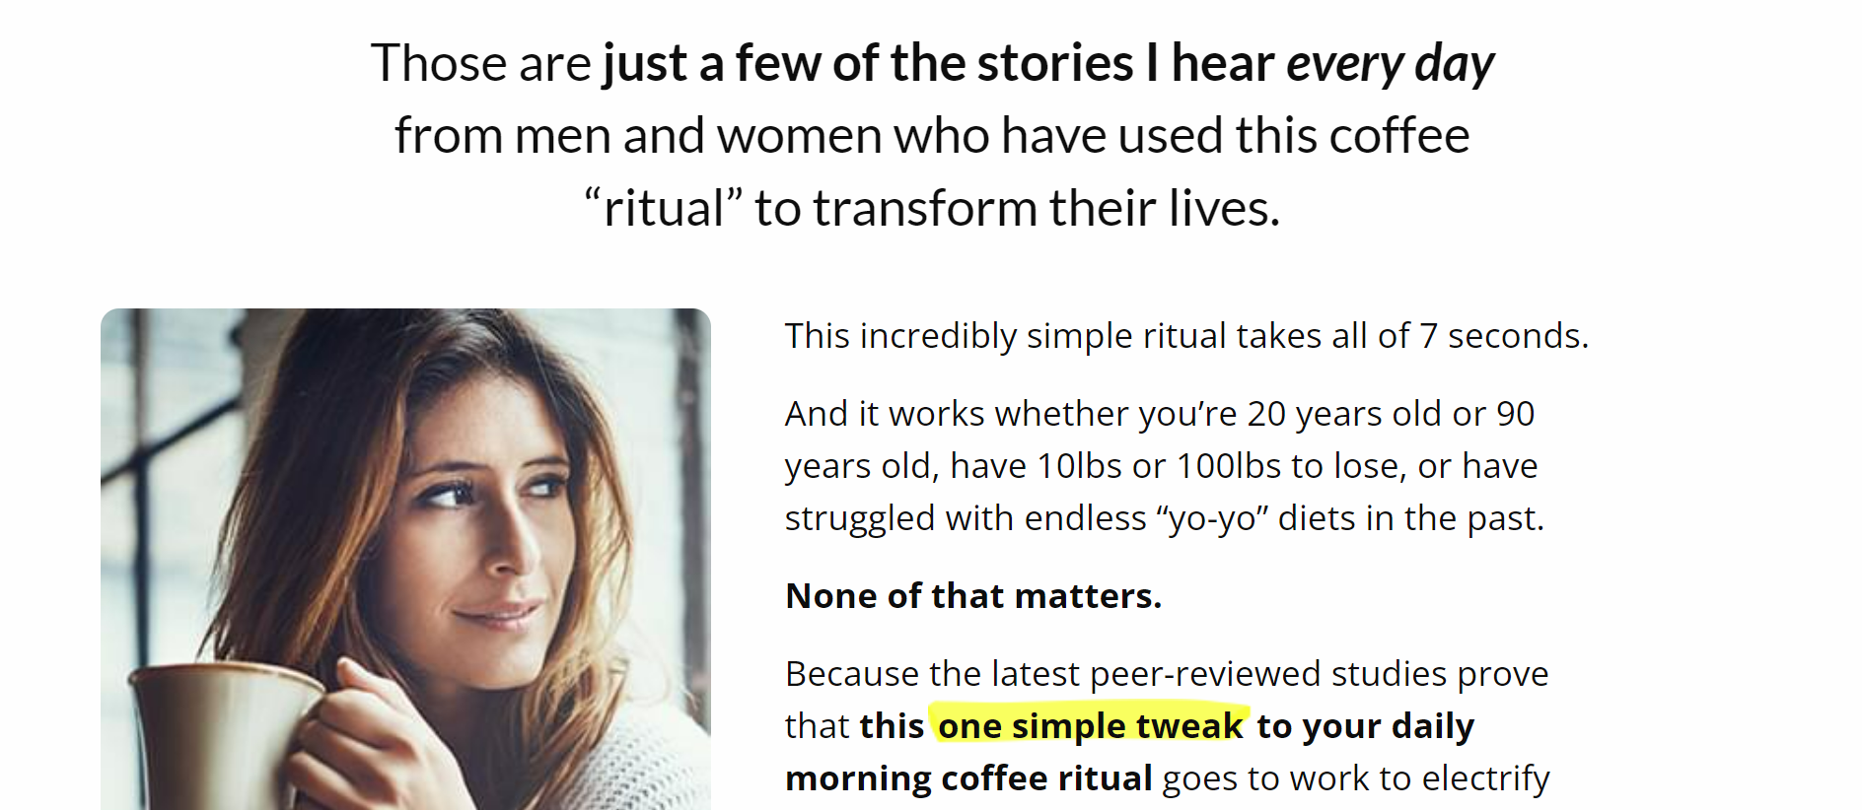This screenshot has height=810, width=1862.
Task: Click bold heading text "just a few of the stories"
Action: coord(869,64)
